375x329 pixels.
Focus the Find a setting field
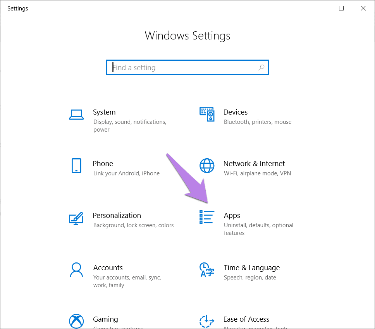point(187,67)
